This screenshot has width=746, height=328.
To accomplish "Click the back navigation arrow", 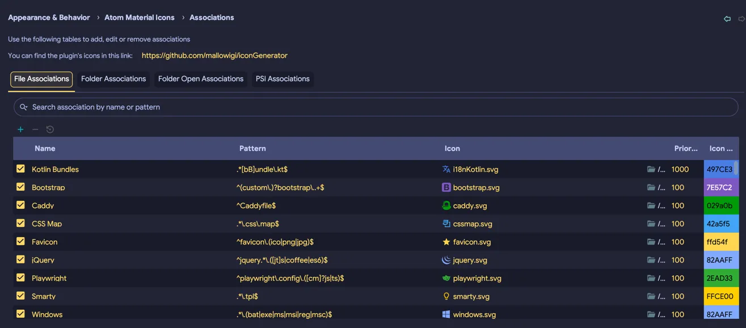I will [727, 19].
